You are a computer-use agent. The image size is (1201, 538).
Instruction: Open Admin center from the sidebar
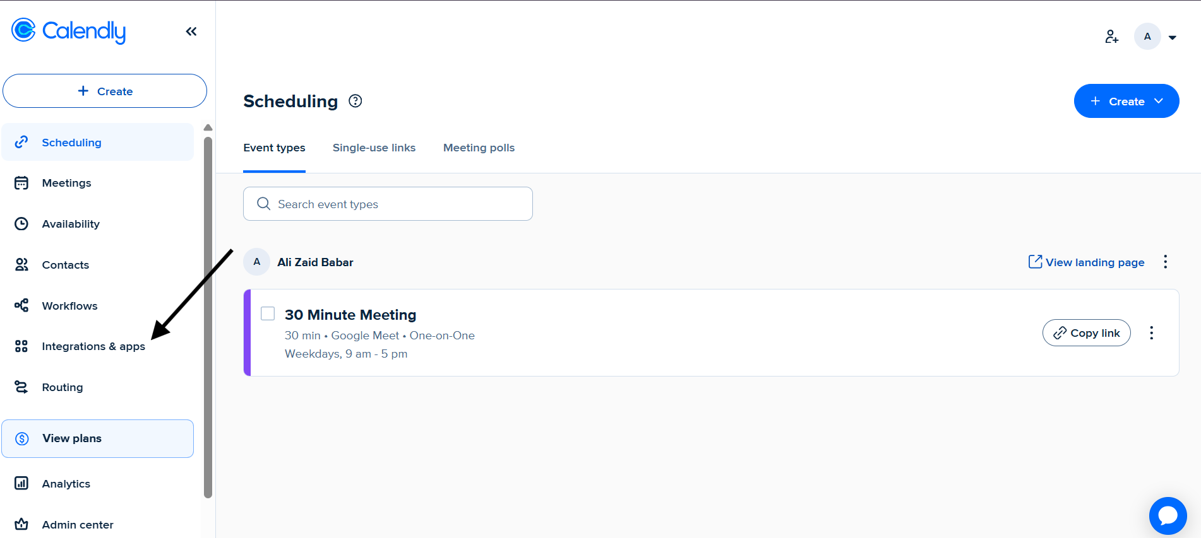tap(77, 525)
